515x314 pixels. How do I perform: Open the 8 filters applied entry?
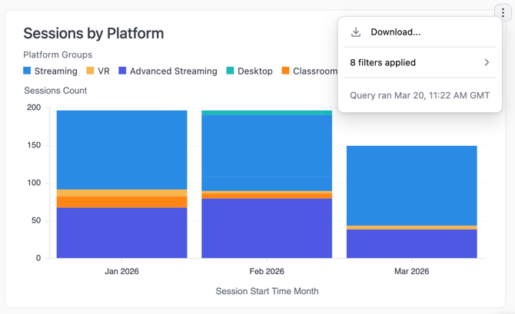tap(383, 62)
